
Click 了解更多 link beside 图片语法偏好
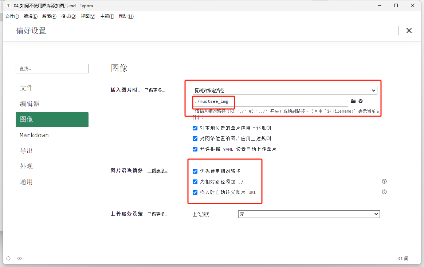click(157, 171)
